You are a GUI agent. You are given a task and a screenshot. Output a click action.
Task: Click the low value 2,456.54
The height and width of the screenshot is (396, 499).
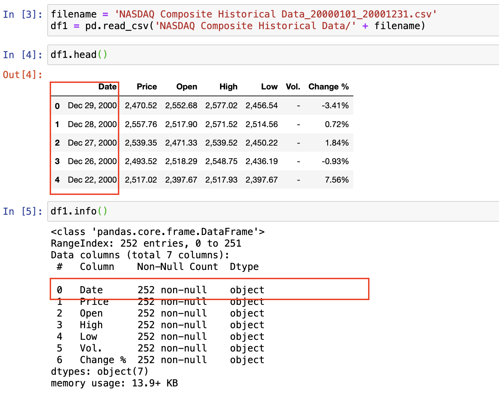click(x=261, y=106)
